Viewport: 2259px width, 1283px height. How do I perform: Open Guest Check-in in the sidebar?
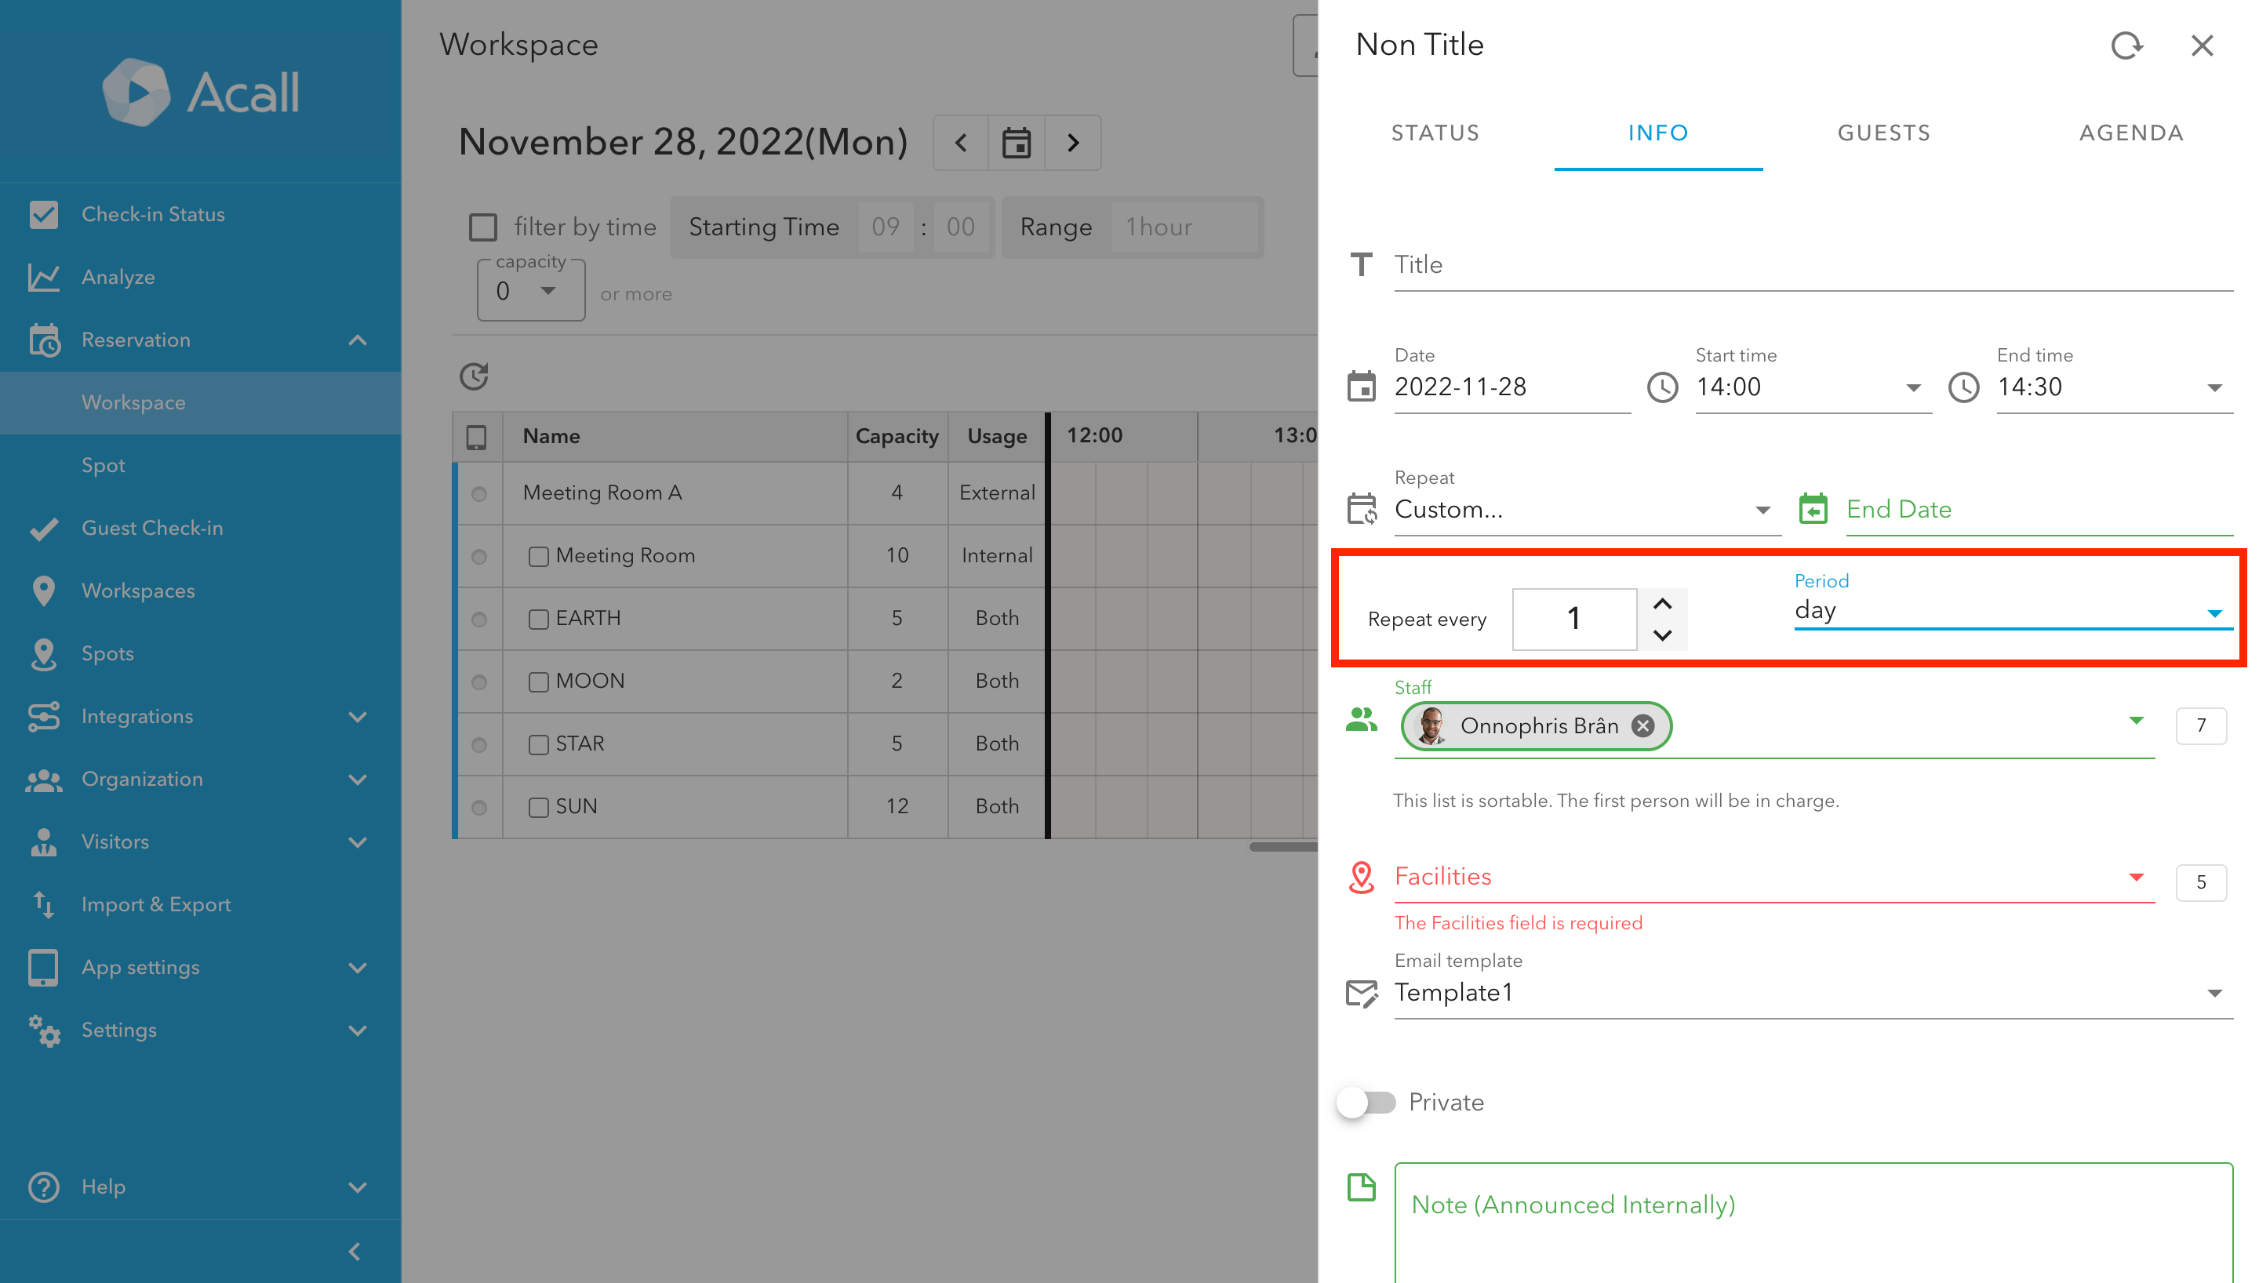151,528
